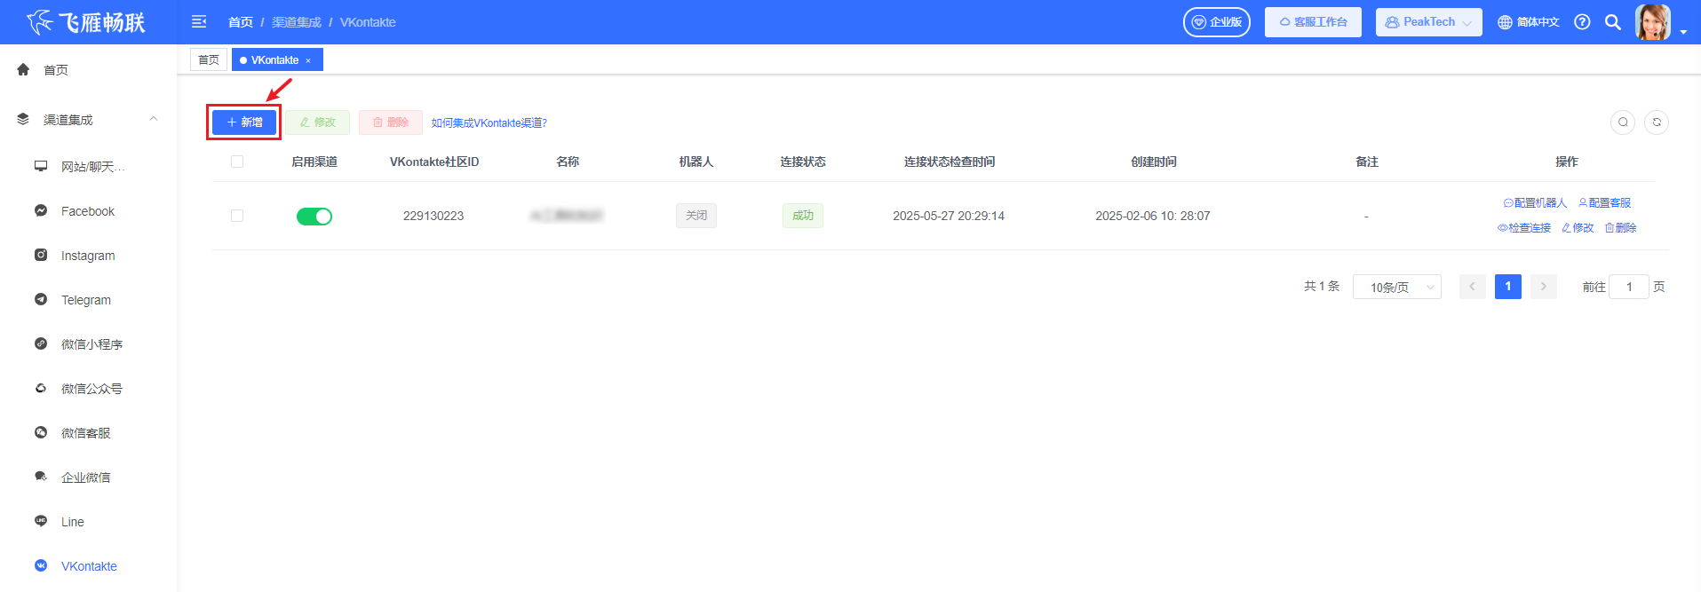Collapse the sidebar with the hamburger icon
The image size is (1701, 592).
199,22
